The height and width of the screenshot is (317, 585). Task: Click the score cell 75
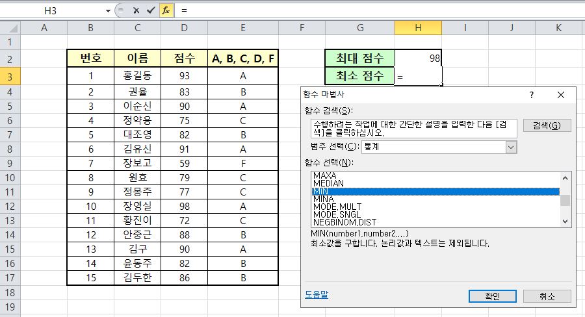(x=185, y=120)
